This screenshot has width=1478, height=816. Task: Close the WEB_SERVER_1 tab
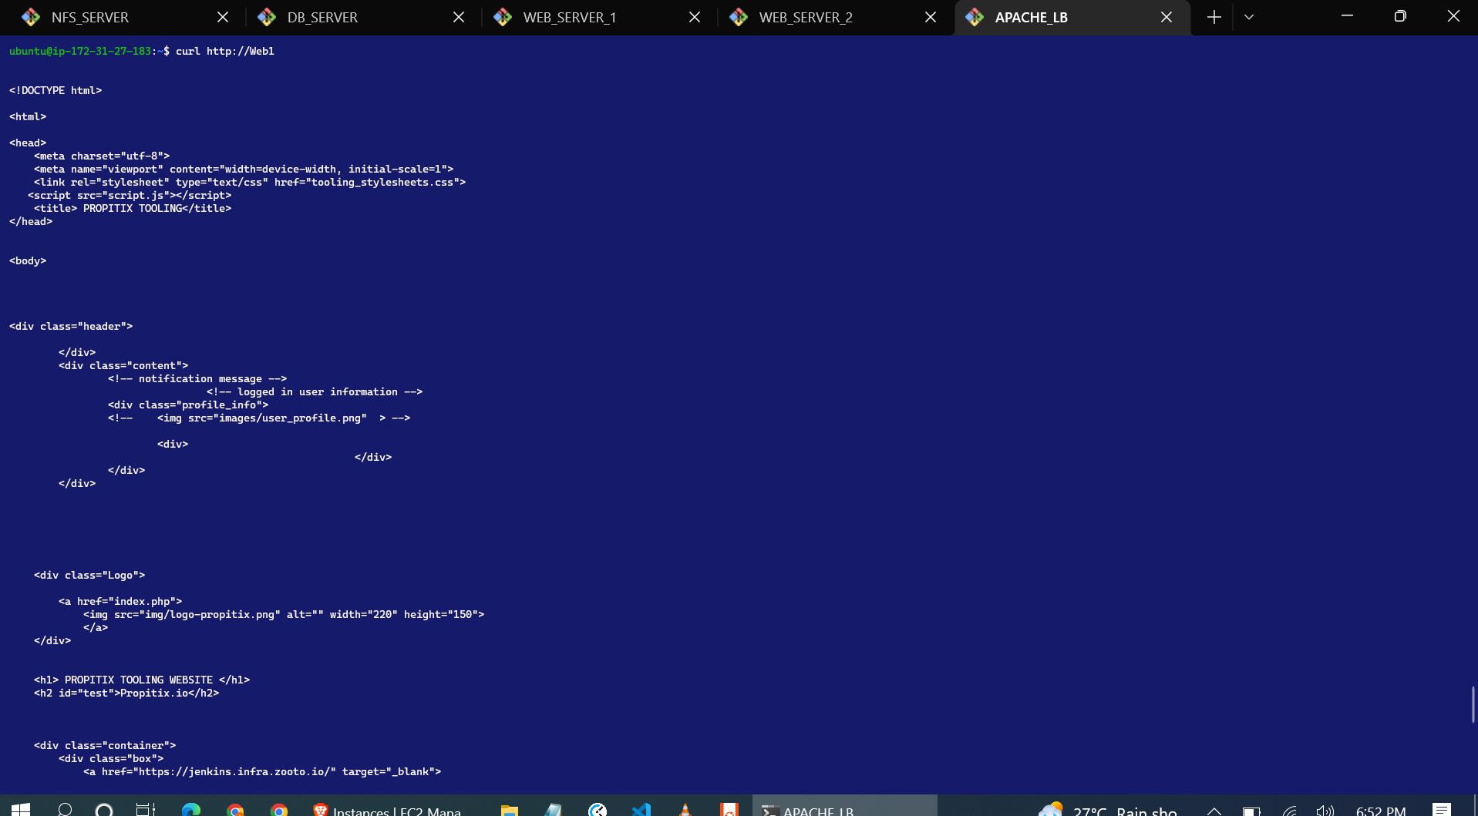click(695, 17)
